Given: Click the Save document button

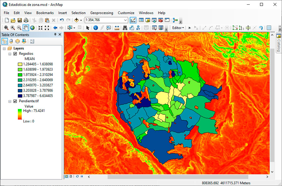Looking at the screenshot, I should click(19, 20).
